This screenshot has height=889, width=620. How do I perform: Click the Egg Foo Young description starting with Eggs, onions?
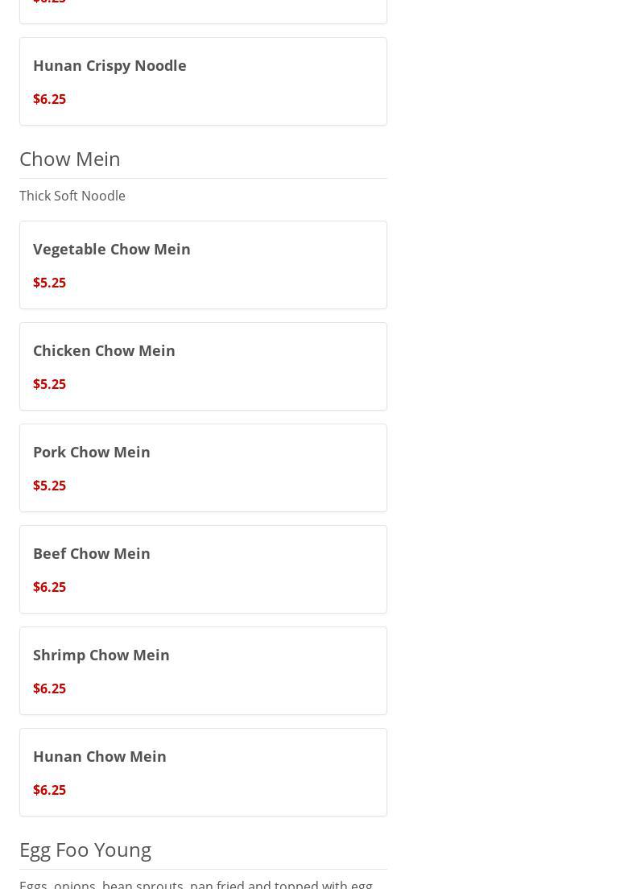click(196, 883)
